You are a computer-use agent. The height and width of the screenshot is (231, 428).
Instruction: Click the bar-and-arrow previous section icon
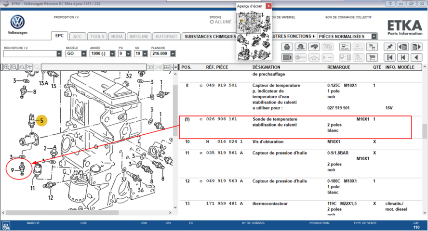click(403, 57)
